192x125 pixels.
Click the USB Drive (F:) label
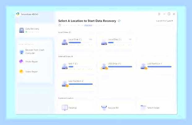point(115,64)
